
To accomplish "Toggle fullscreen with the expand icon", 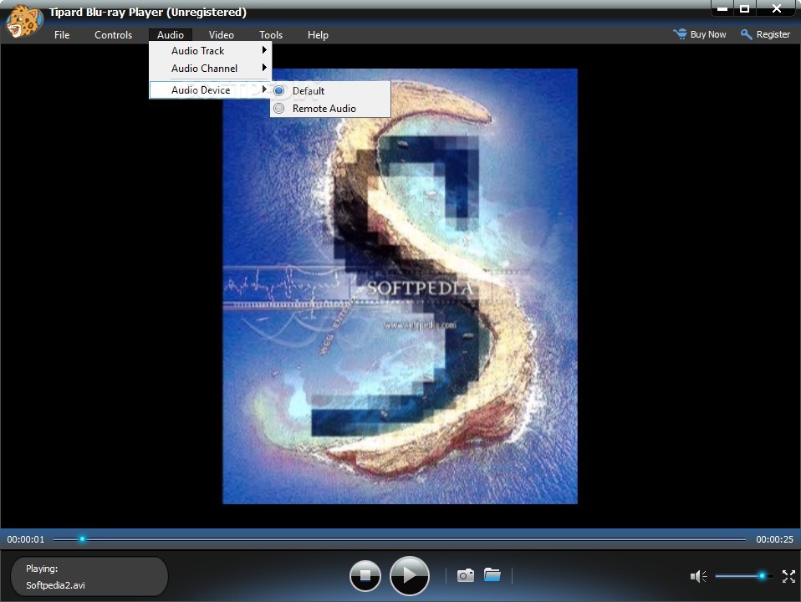I will (788, 576).
